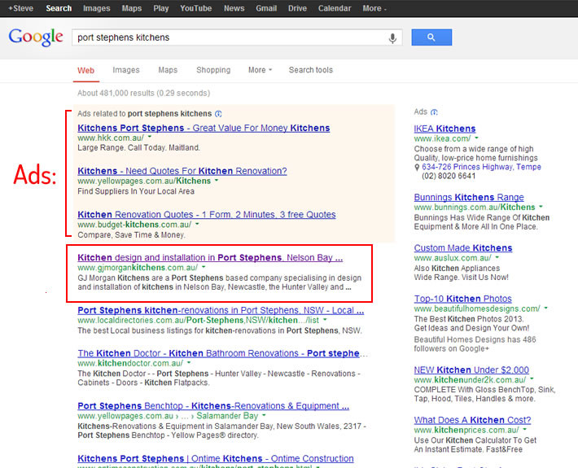578x468 pixels.
Task: Open dropdown arrow beside bunnings.com.au/Kitchens
Action: (541, 207)
